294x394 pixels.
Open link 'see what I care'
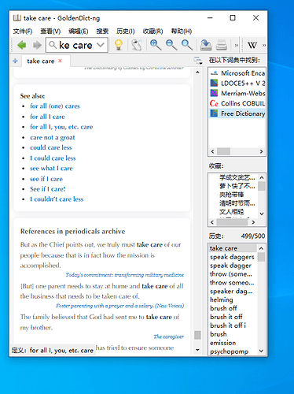pos(51,169)
